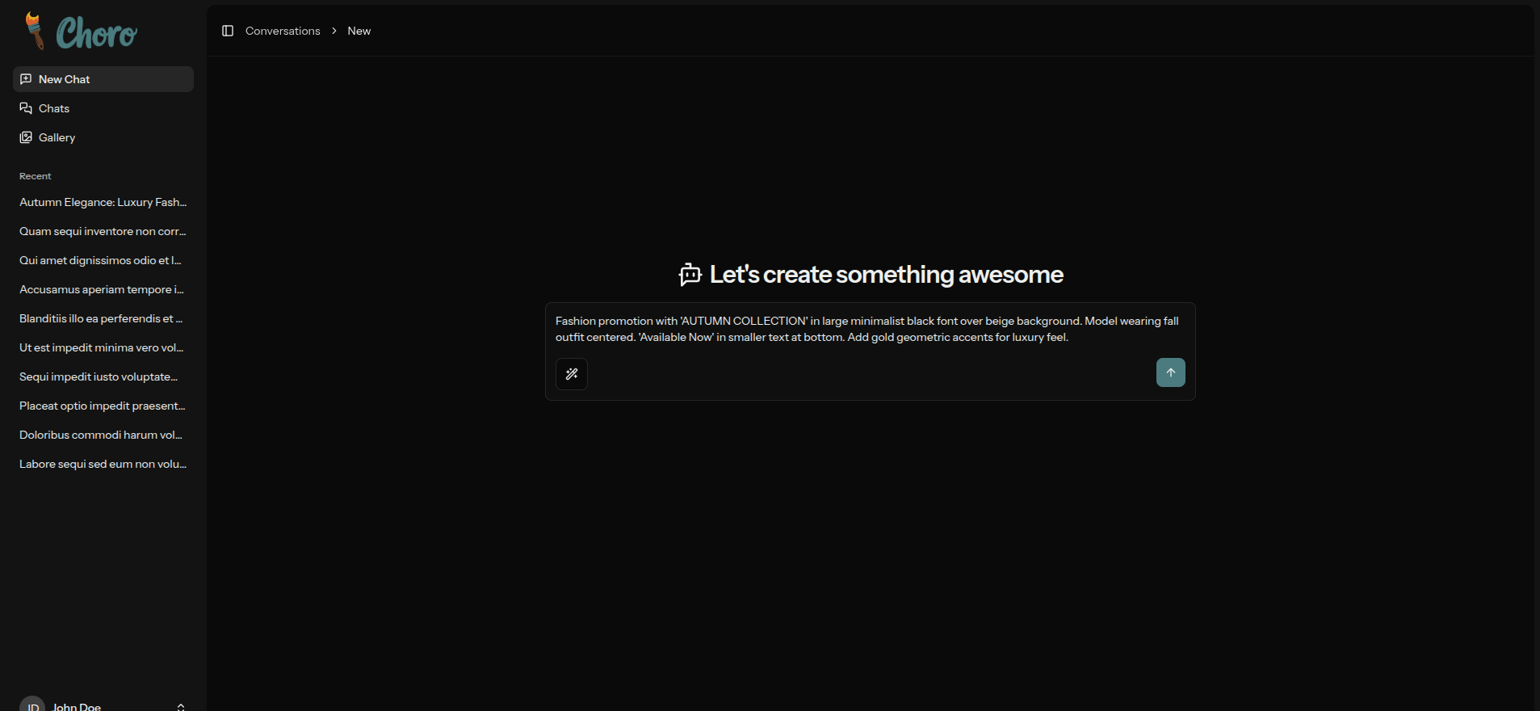
Task: Select the New breadcrumb item
Action: [x=359, y=31]
